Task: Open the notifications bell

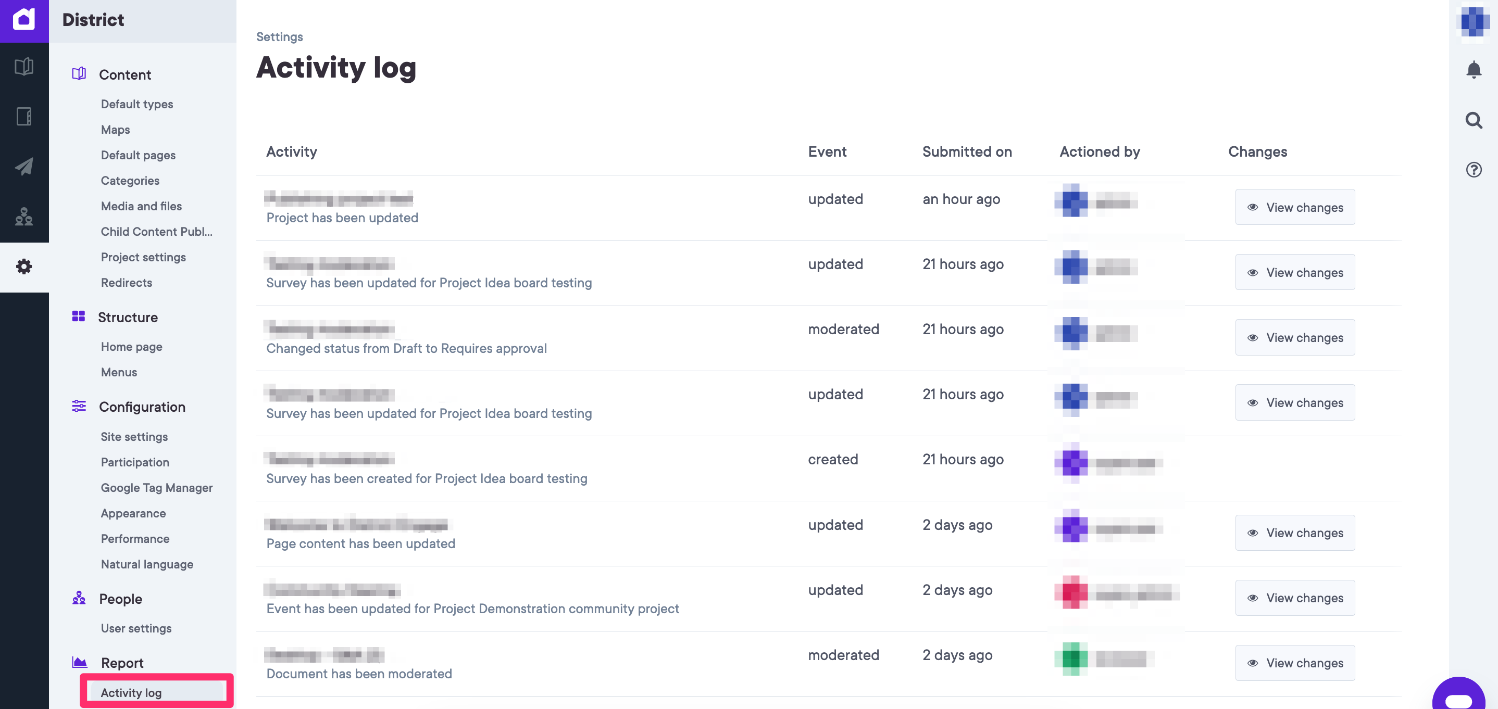Action: pos(1473,70)
